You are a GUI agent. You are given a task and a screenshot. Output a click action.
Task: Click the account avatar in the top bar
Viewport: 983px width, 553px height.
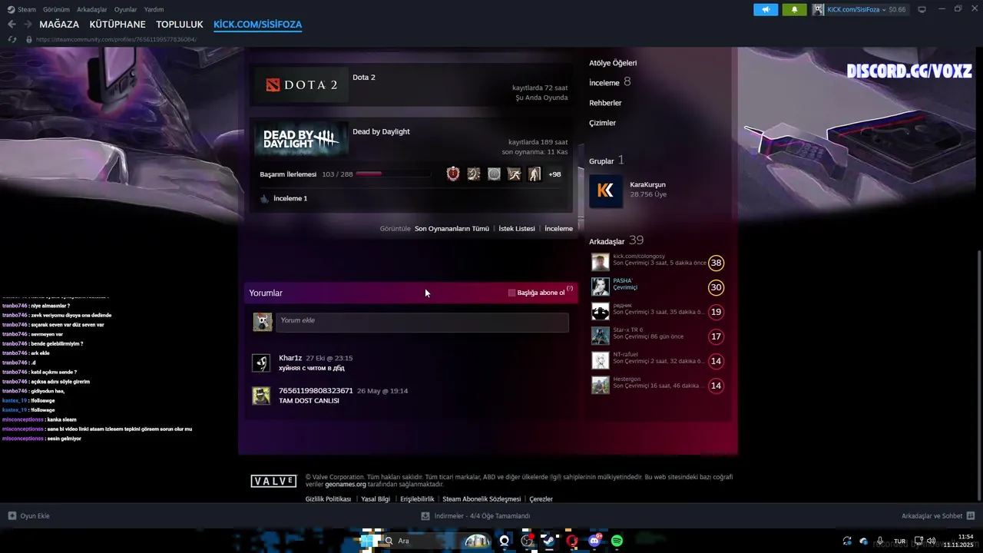pyautogui.click(x=819, y=9)
